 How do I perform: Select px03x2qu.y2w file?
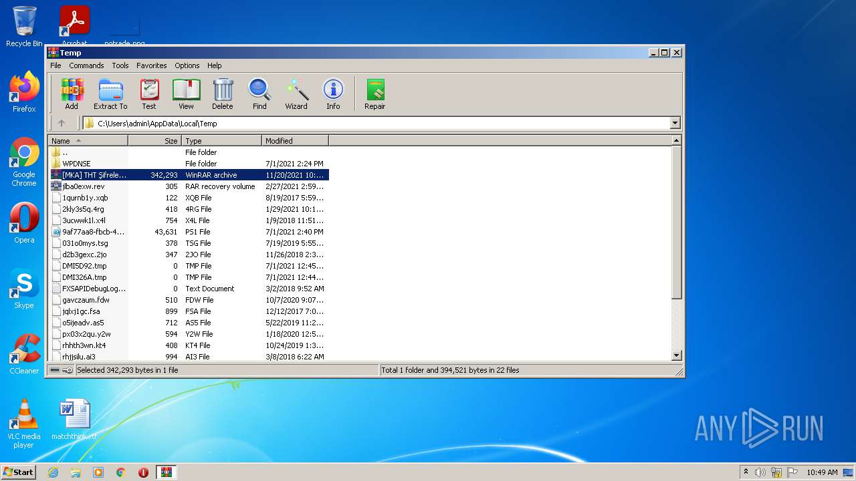click(189, 334)
